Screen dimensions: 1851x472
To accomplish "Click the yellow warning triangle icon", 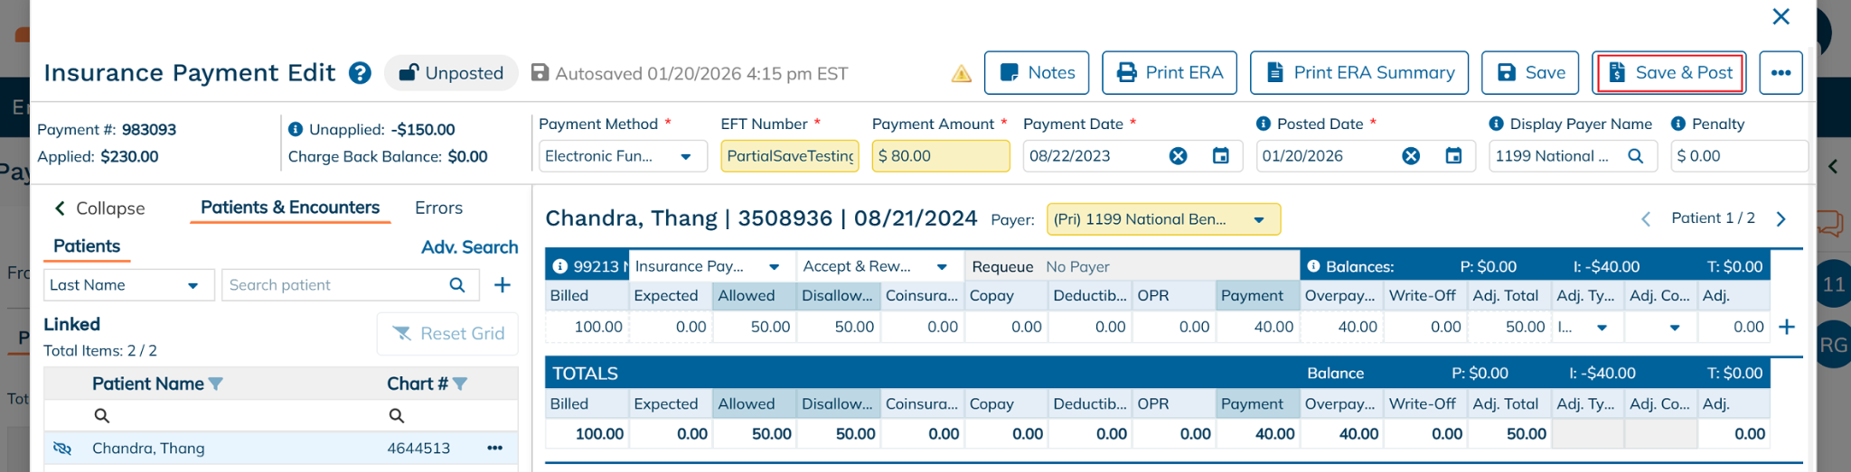I will coord(961,74).
